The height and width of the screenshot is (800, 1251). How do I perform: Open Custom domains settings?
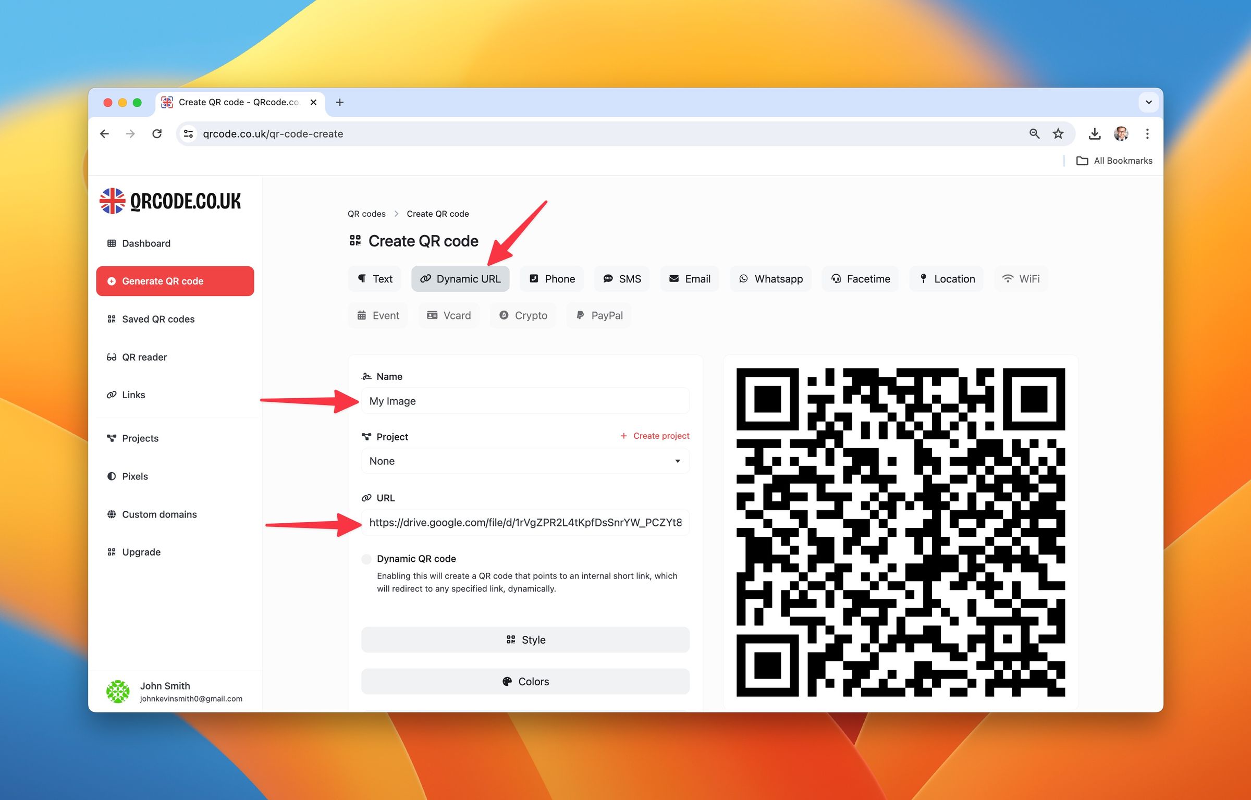(159, 514)
